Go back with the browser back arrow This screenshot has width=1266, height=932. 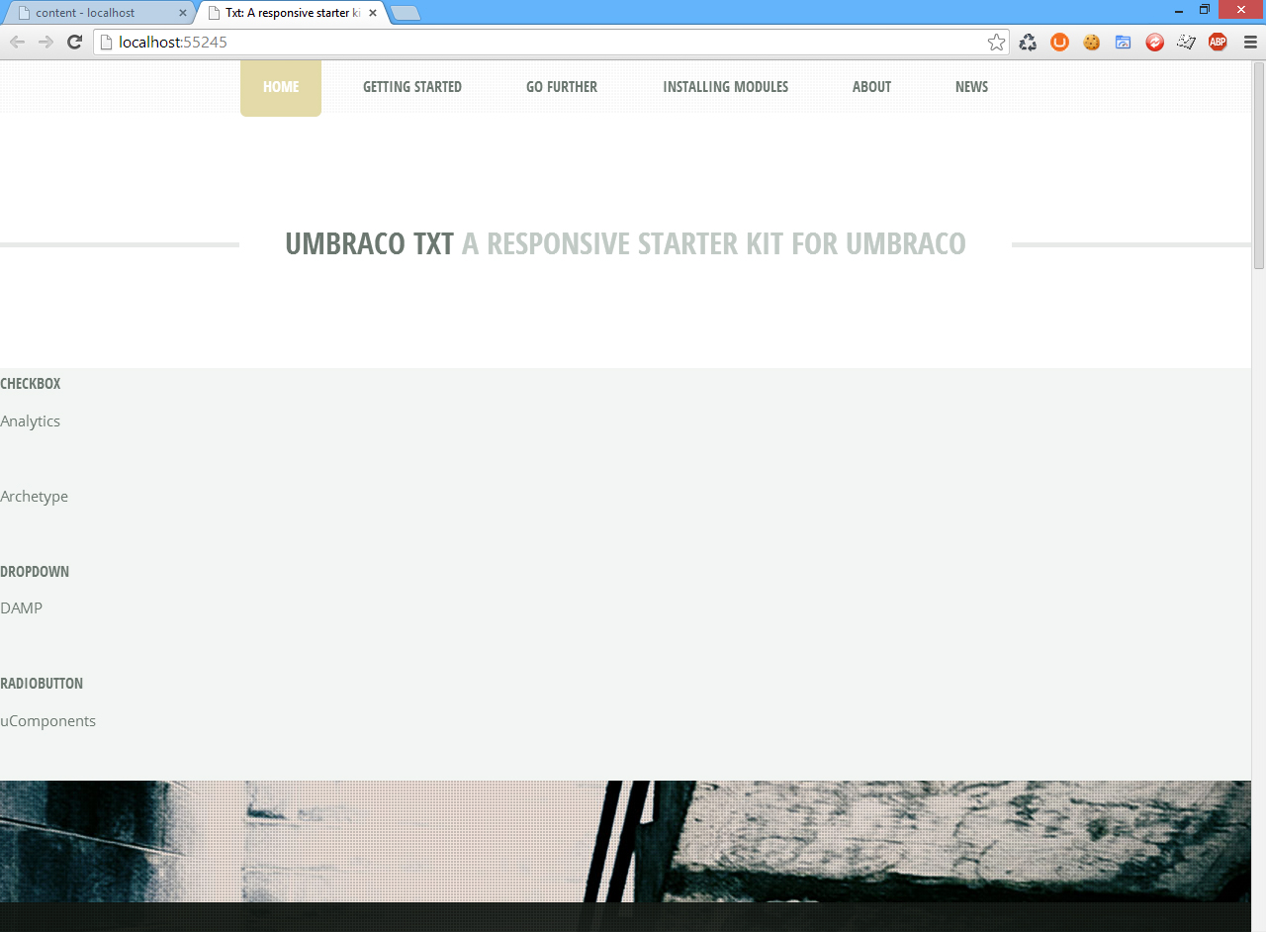pos(17,42)
